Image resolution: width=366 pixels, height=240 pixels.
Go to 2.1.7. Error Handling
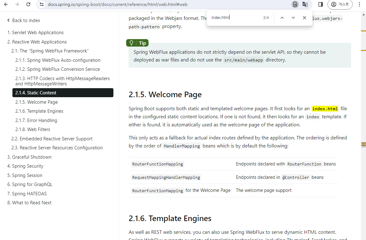click(x=36, y=120)
